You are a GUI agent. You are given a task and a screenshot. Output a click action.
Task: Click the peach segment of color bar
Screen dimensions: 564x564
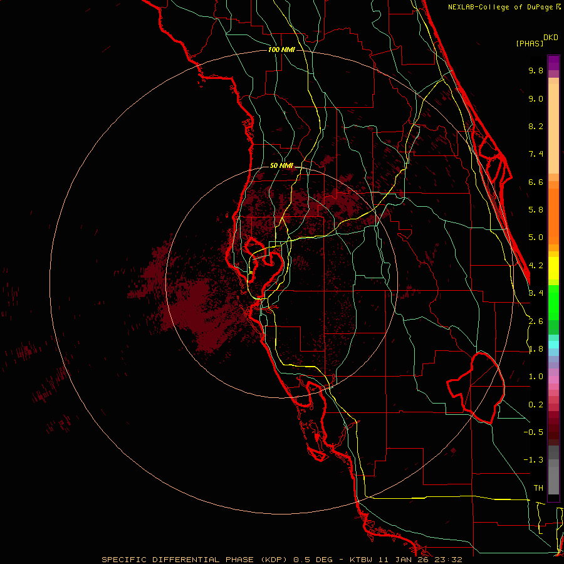553,128
